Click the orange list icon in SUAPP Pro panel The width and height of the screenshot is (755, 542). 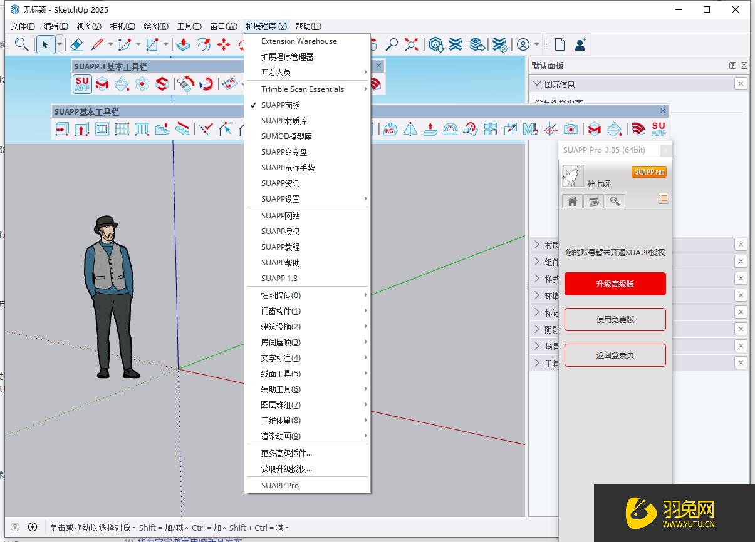(663, 198)
